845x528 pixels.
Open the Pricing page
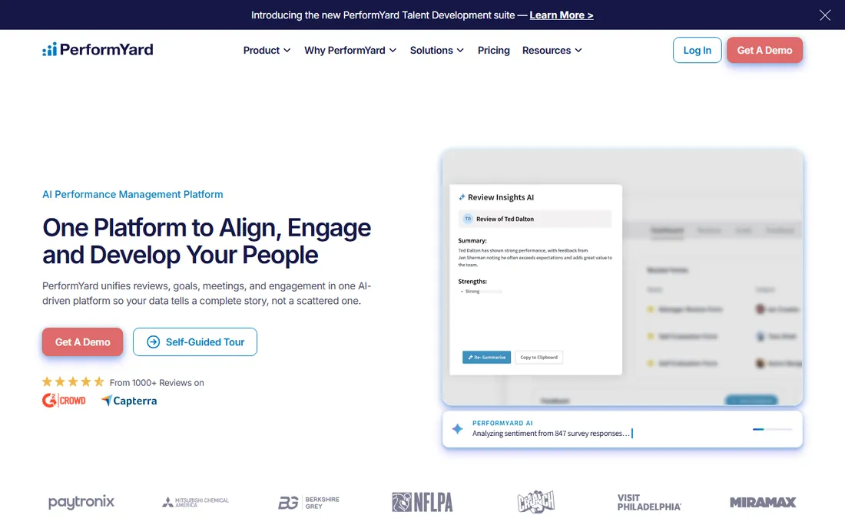[x=494, y=50]
